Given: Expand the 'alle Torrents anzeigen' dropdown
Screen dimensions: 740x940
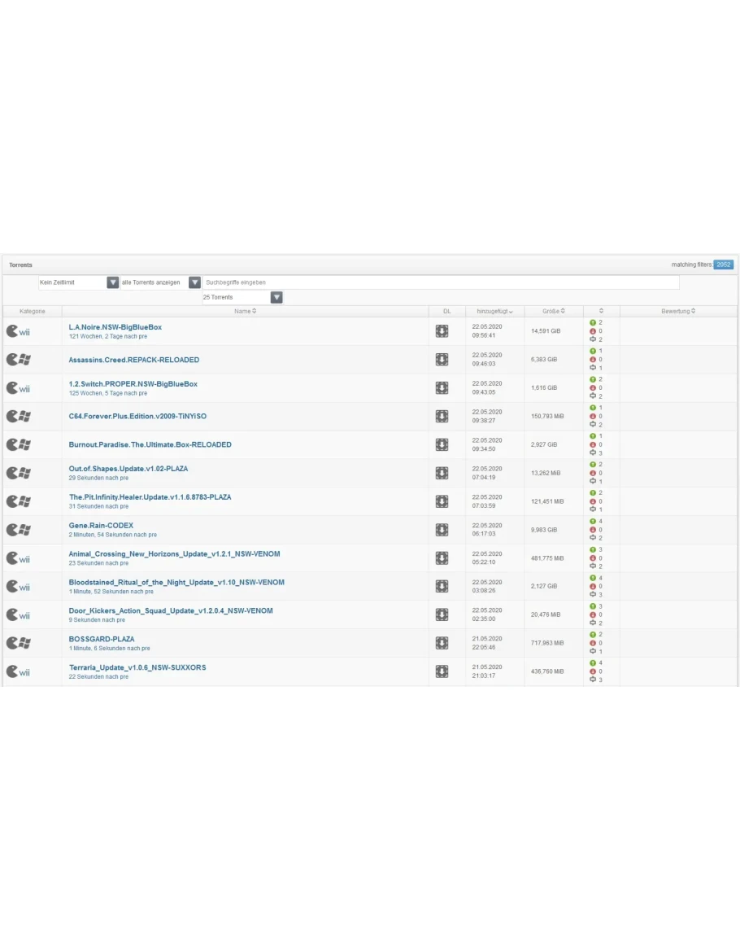Looking at the screenshot, I should (x=194, y=282).
